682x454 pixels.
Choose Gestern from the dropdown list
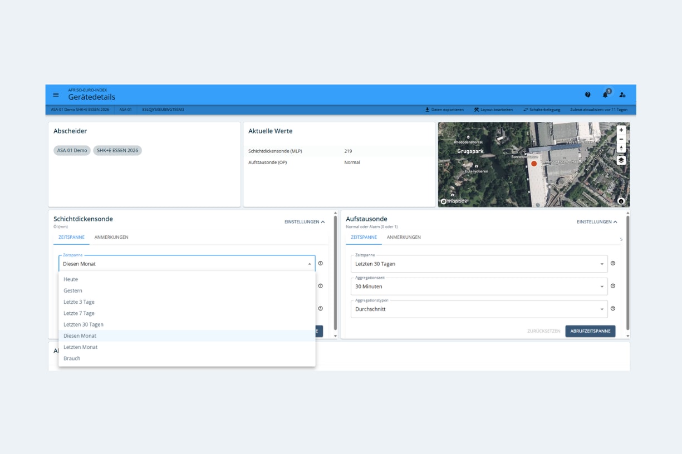[x=187, y=290]
